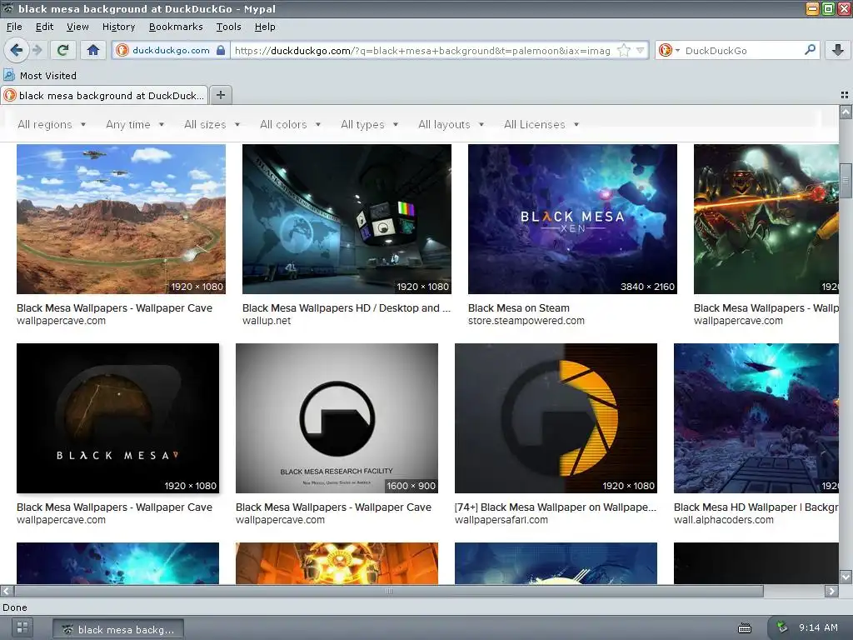The width and height of the screenshot is (853, 640).
Task: Click [74+] Black Mesa Wallpaper title link
Action: pyautogui.click(x=556, y=507)
